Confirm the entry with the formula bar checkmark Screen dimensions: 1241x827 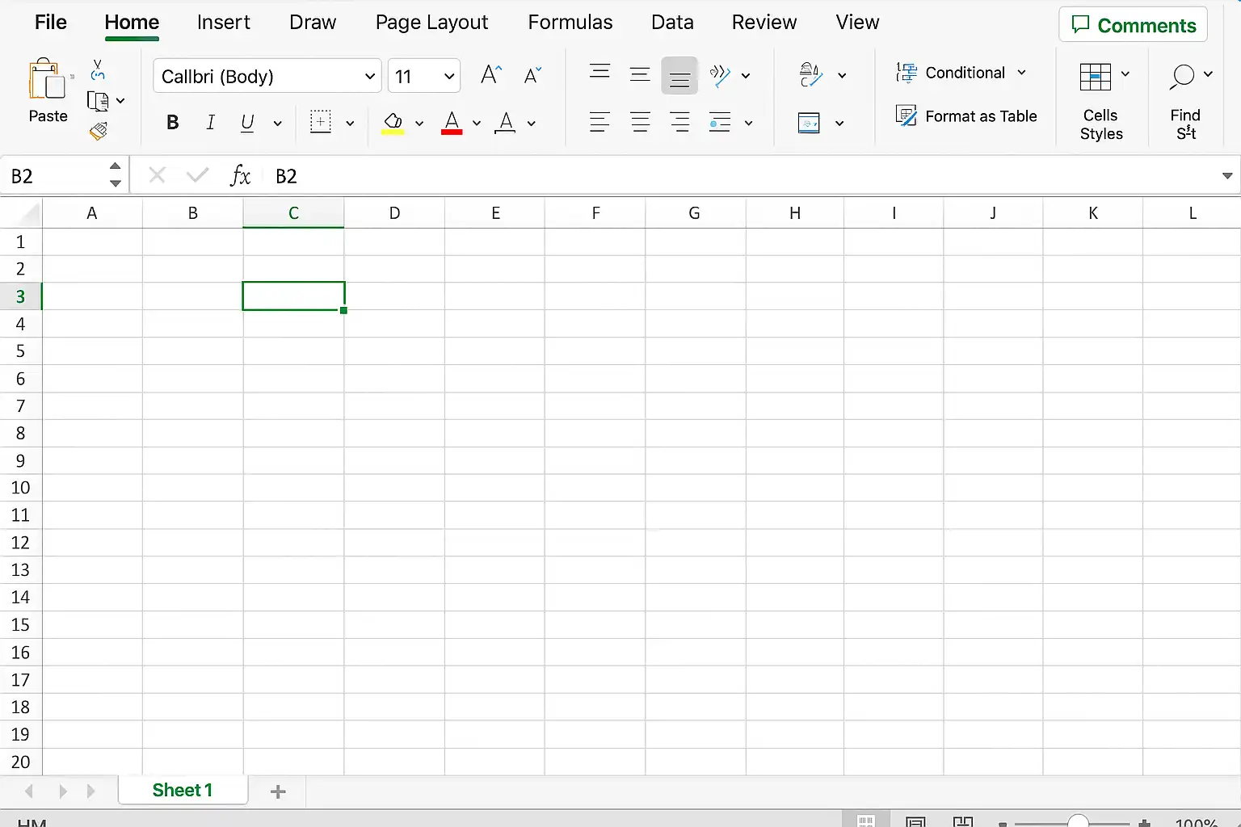pyautogui.click(x=197, y=175)
